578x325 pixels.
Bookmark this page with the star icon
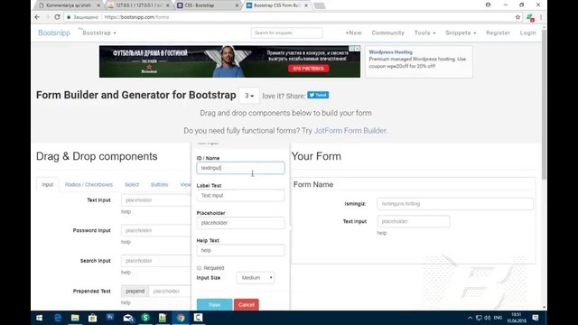[517, 17]
